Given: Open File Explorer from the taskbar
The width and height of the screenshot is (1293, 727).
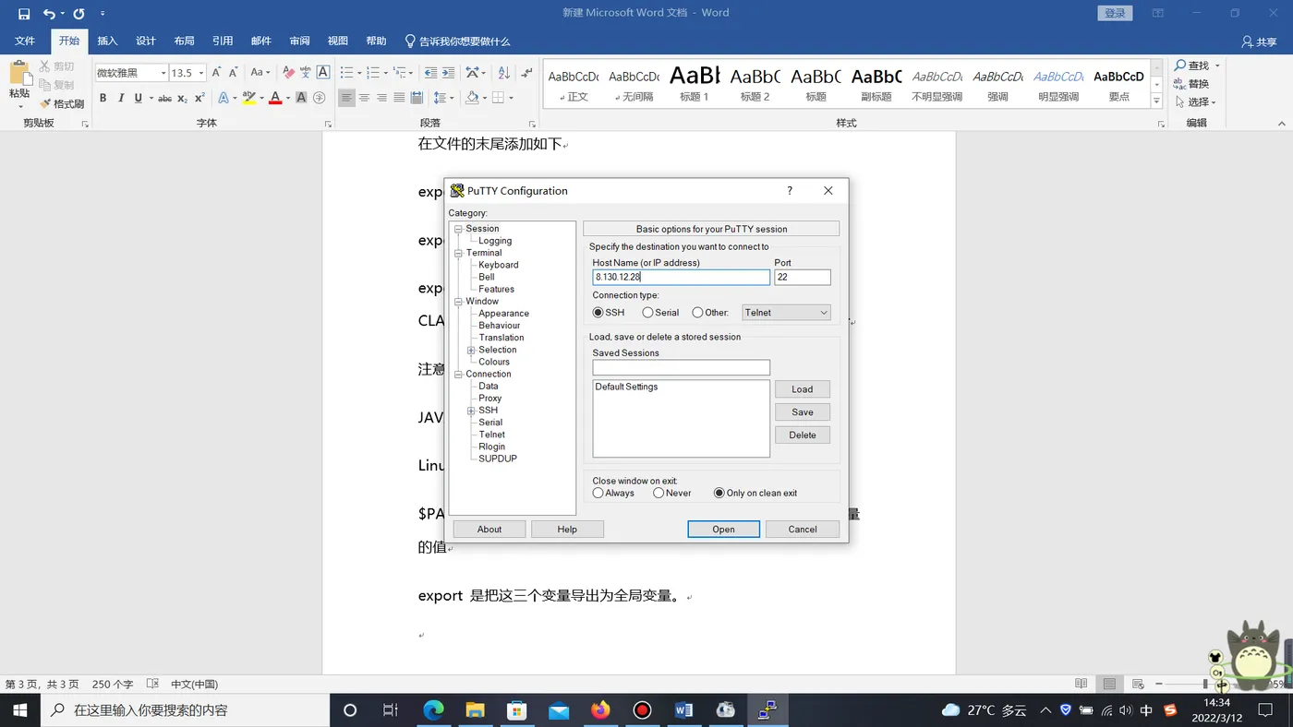Looking at the screenshot, I should coord(475,710).
